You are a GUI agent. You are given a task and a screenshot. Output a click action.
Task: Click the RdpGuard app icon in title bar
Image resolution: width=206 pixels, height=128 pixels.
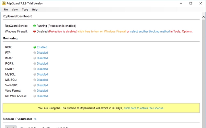4,3
